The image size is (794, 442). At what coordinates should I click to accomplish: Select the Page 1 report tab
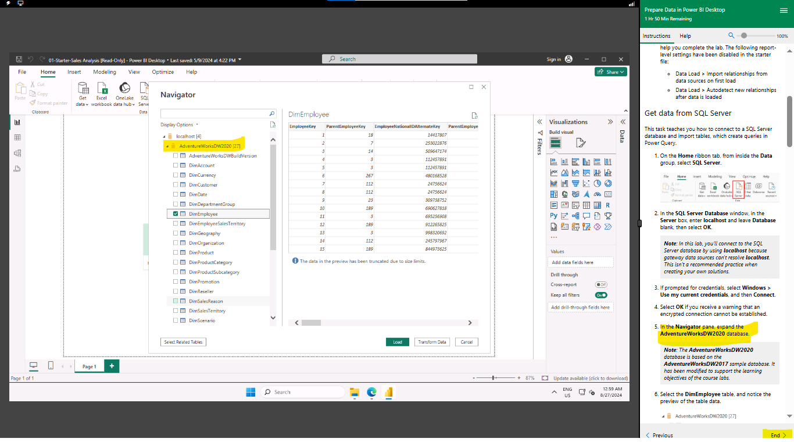click(89, 366)
